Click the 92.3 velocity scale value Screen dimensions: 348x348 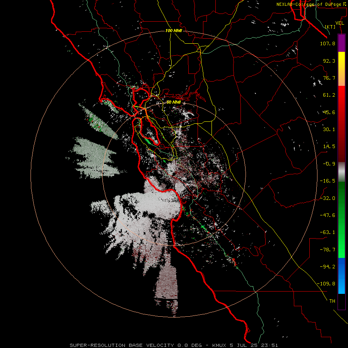pos(329,61)
